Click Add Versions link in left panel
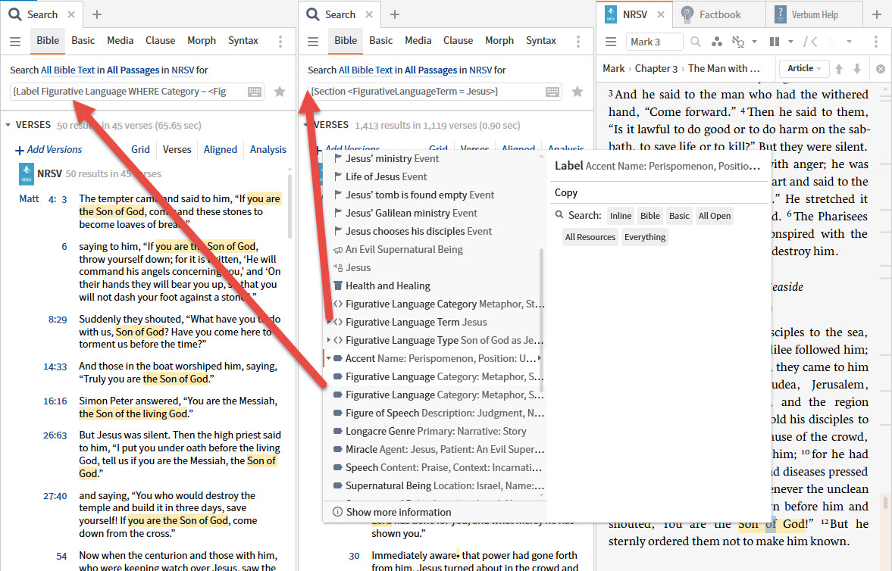The image size is (892, 571). click(49, 150)
